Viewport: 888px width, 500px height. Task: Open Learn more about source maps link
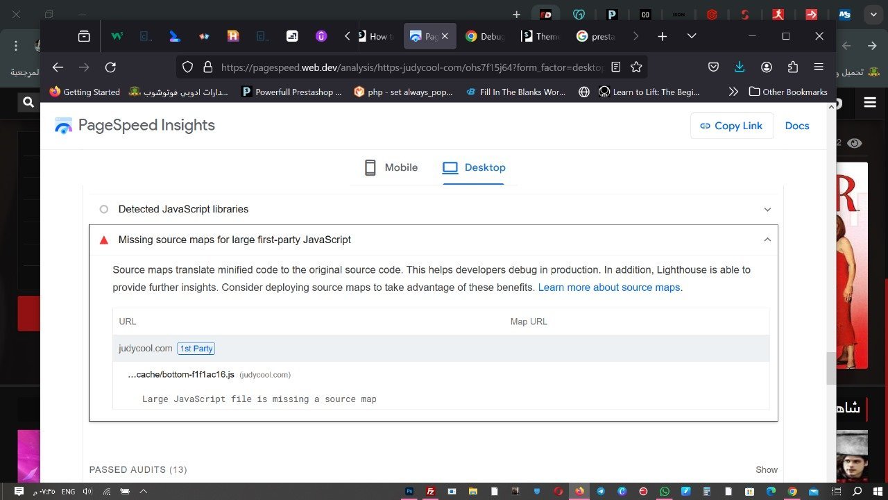609,287
